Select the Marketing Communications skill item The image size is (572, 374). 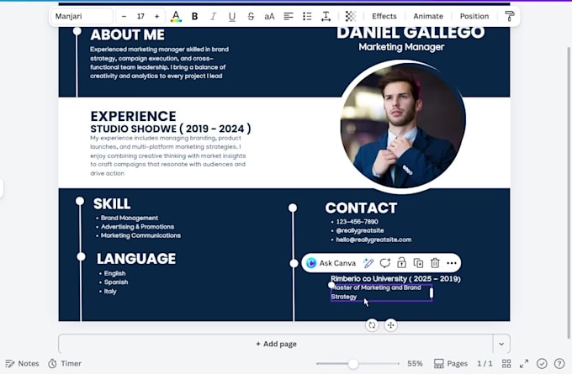(140, 236)
